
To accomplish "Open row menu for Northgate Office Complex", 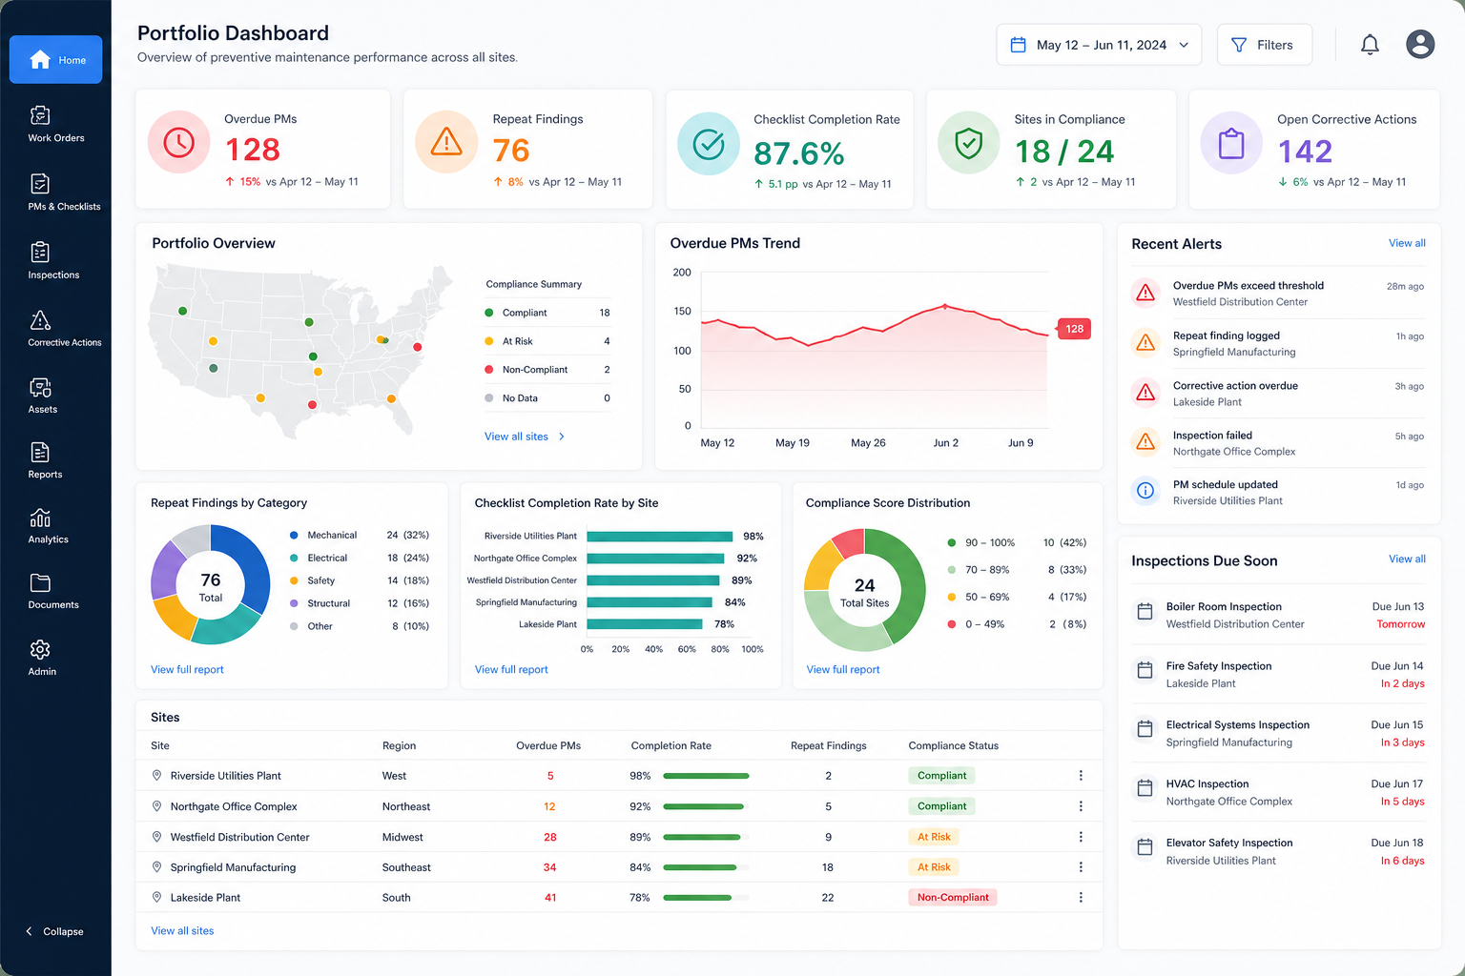I will pos(1081,806).
